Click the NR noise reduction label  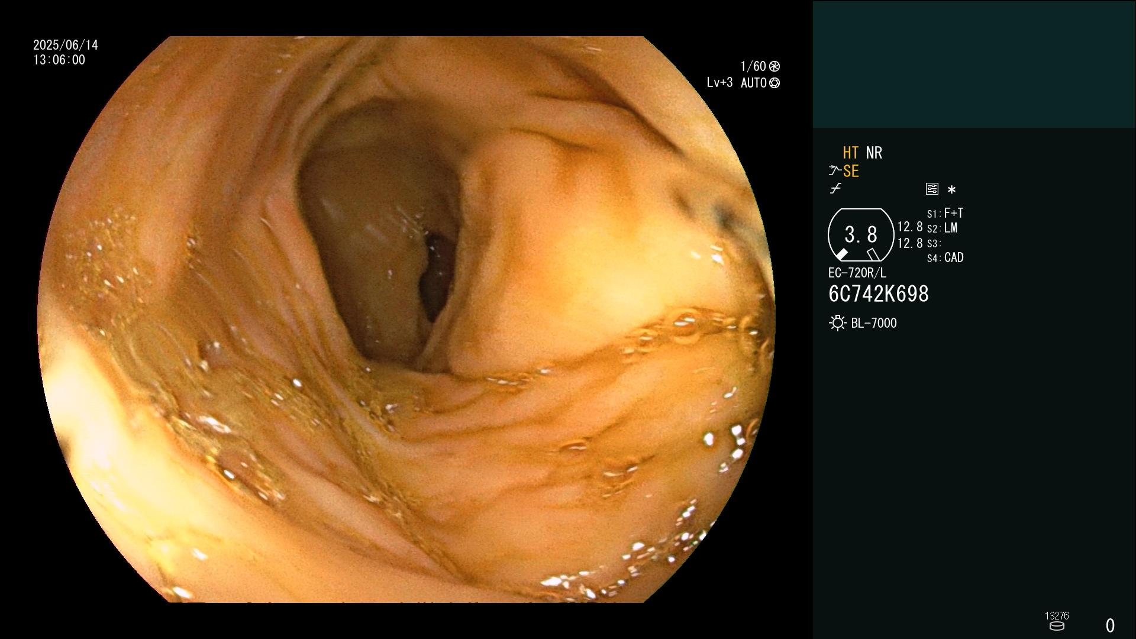(874, 153)
